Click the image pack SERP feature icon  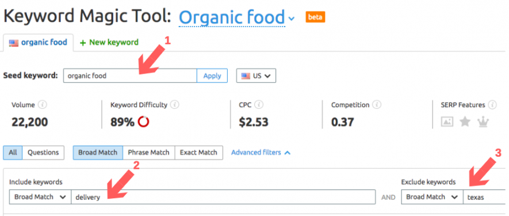coord(447,122)
